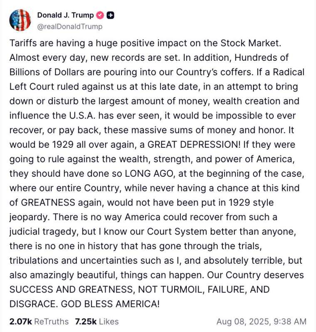
Task: Click the word DISGRACE in last line
Action: (x=33, y=304)
